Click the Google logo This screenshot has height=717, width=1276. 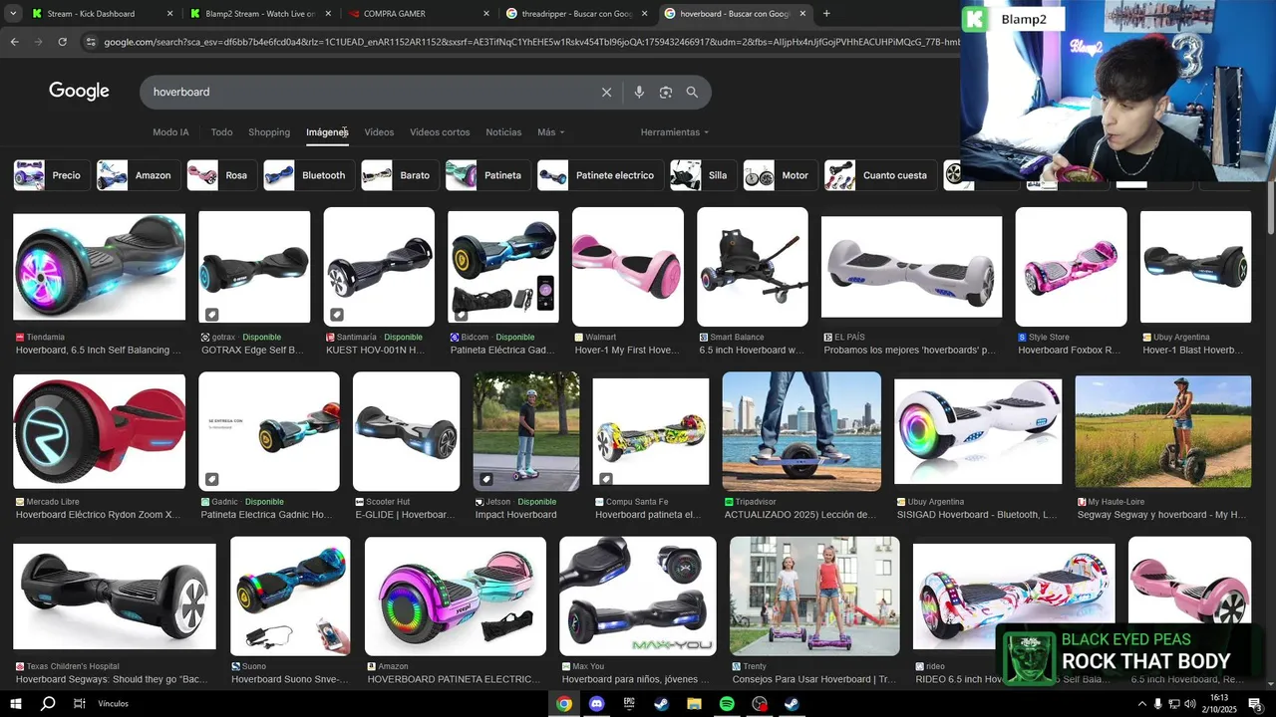pos(79,92)
